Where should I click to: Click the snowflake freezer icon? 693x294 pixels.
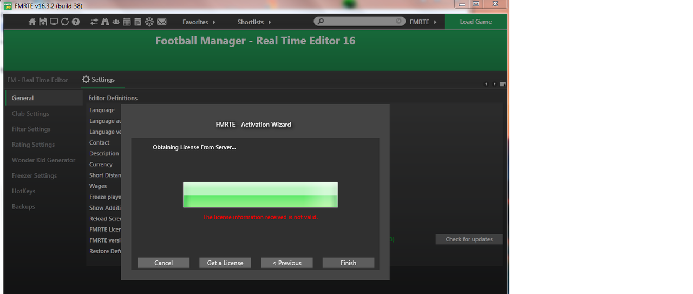pos(149,22)
